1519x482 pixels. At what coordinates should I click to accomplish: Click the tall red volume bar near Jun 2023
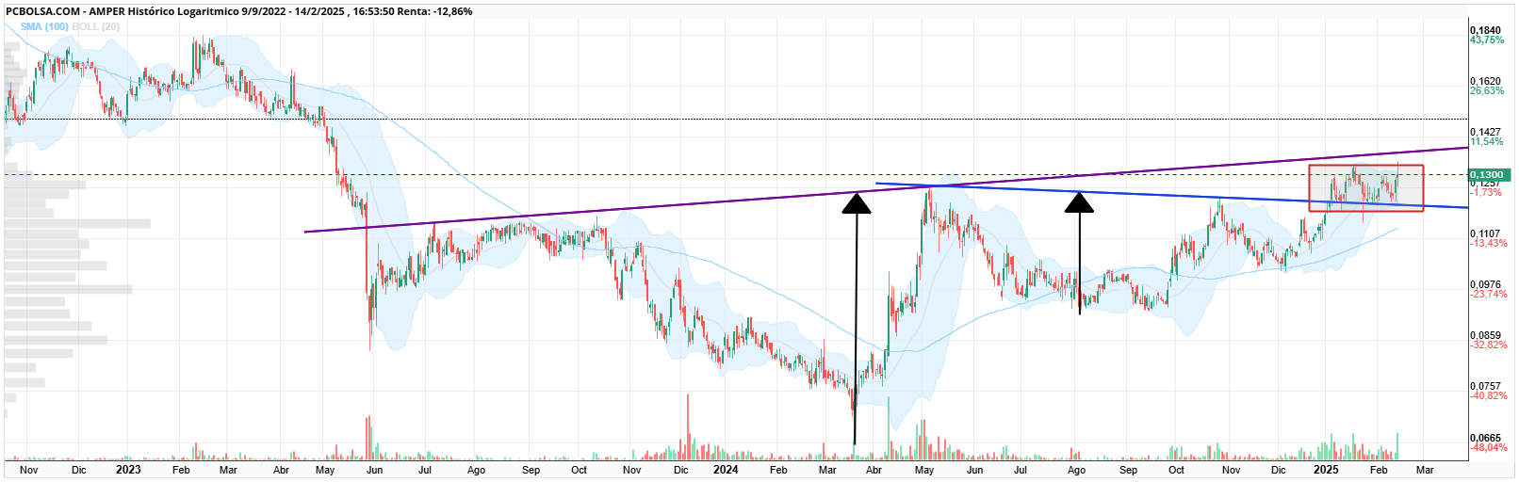[367, 438]
